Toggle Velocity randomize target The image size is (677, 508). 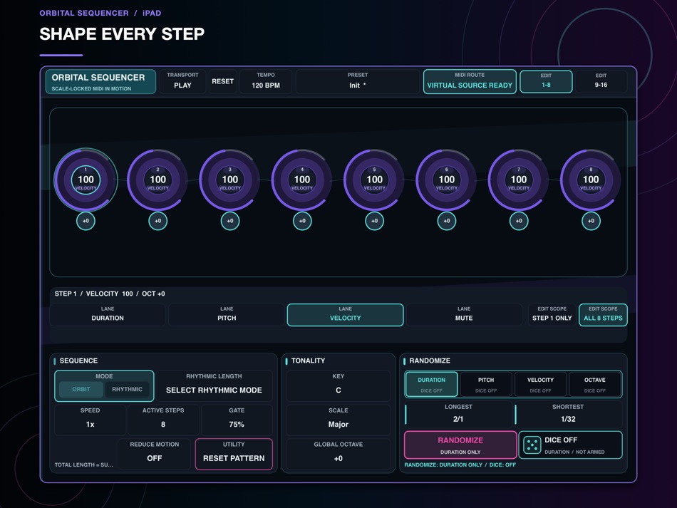pyautogui.click(x=540, y=384)
